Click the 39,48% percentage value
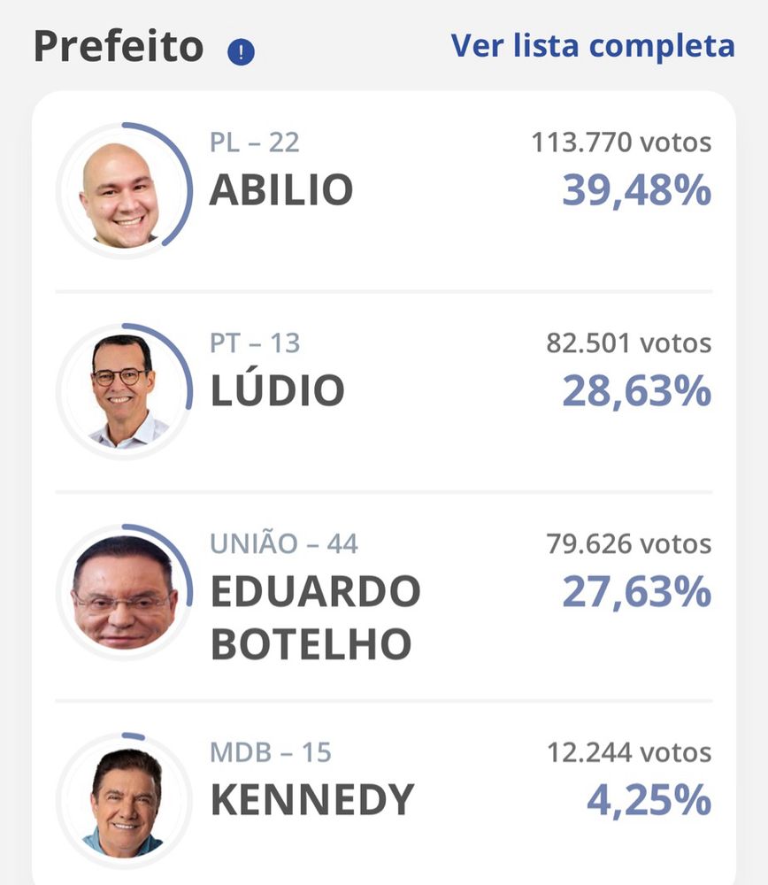 click(637, 191)
